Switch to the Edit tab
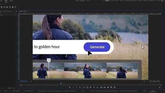Viewport: 165px width, 93px height. pyautogui.click(x=6, y=1)
